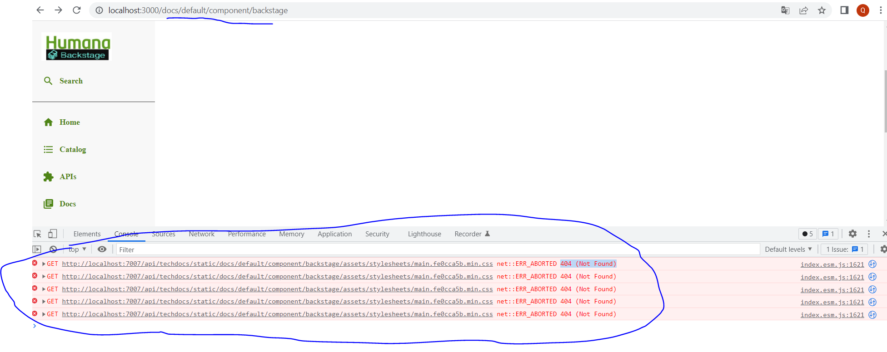The width and height of the screenshot is (887, 352).
Task: Open index.esm.js:1621 source in first error
Action: click(832, 264)
